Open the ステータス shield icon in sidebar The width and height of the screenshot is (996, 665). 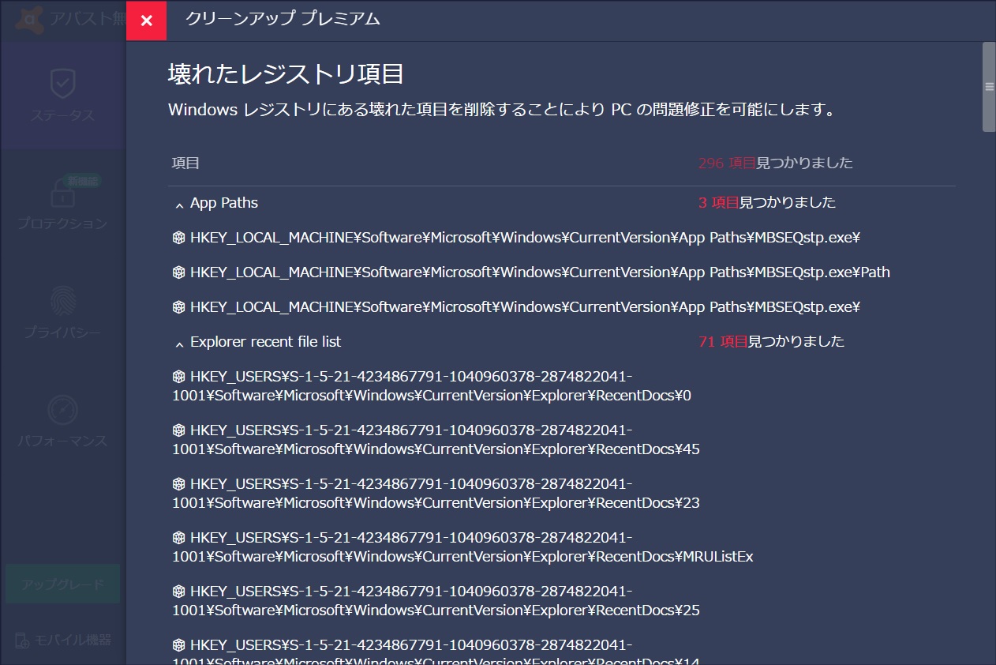pyautogui.click(x=62, y=82)
